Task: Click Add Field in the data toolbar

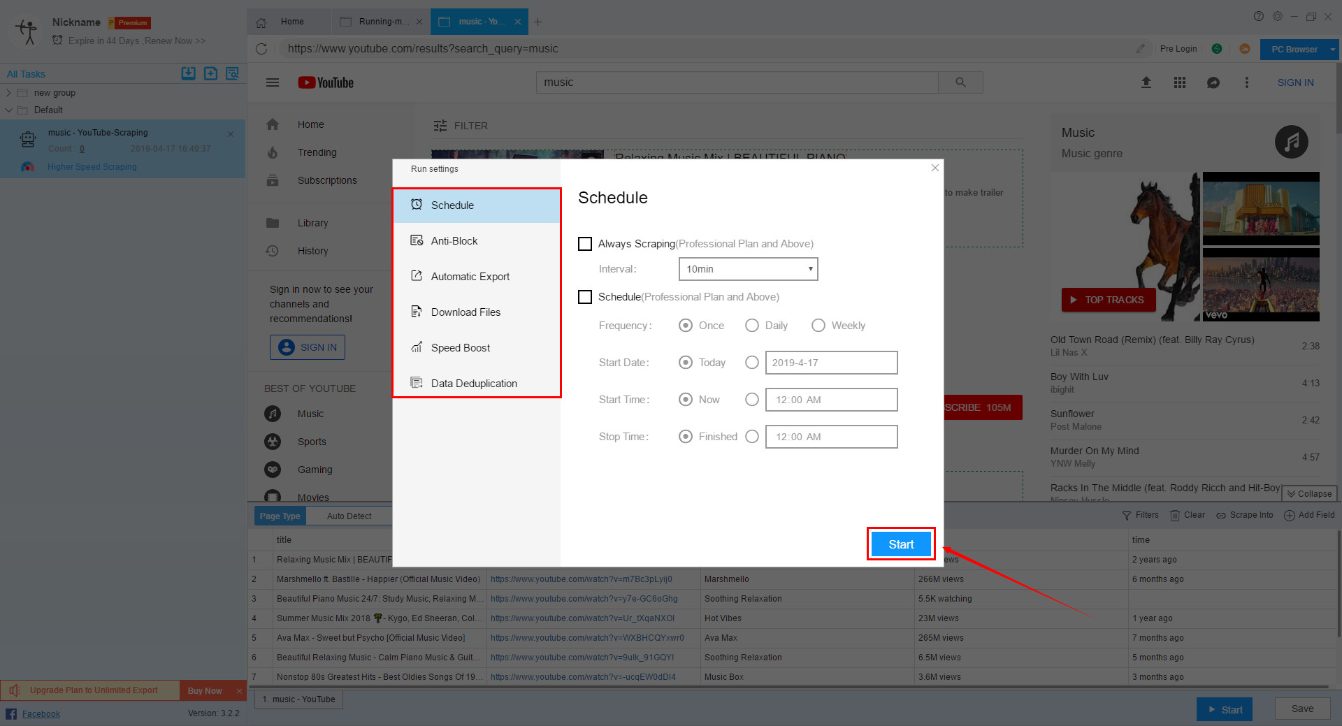Action: pyautogui.click(x=1309, y=515)
